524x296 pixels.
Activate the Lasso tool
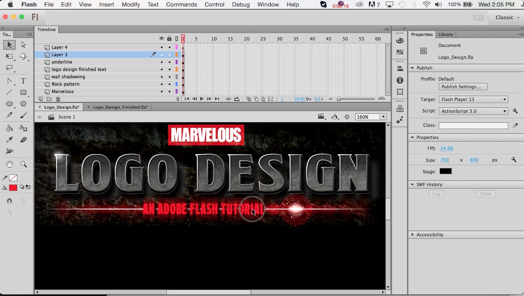click(10, 68)
